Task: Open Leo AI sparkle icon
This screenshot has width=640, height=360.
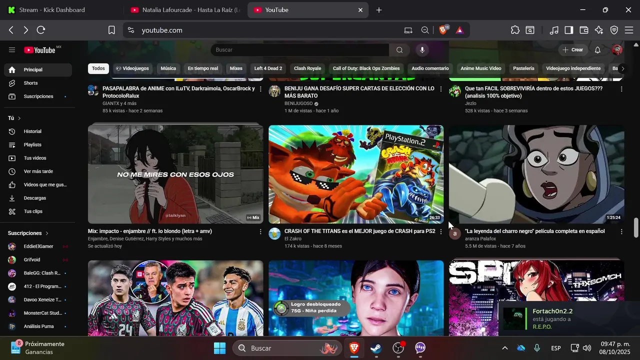Action: [x=599, y=30]
